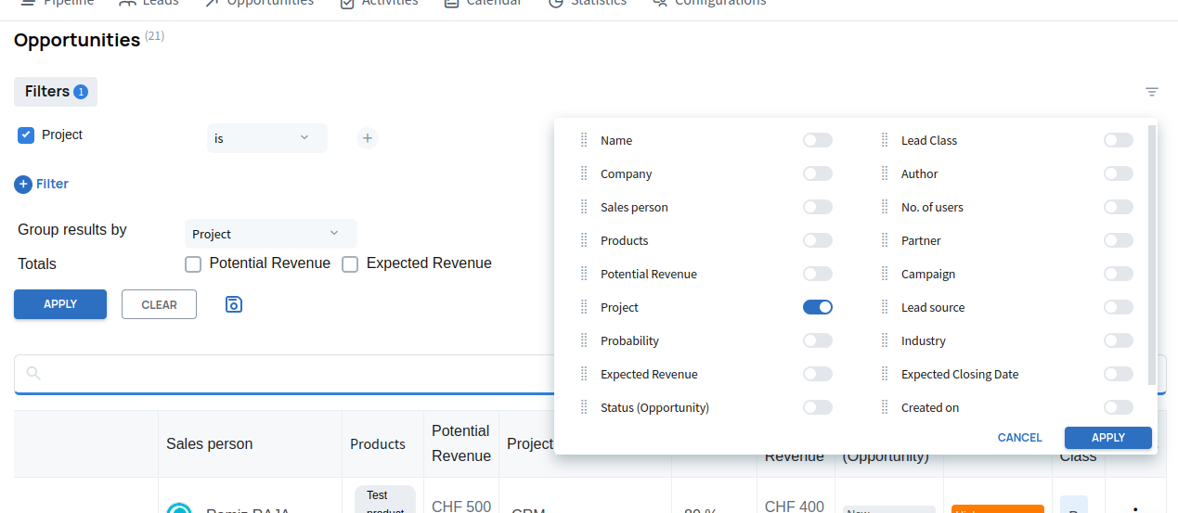Click the drag handle next to Probability
Image resolution: width=1178 pixels, height=513 pixels.
click(x=584, y=341)
